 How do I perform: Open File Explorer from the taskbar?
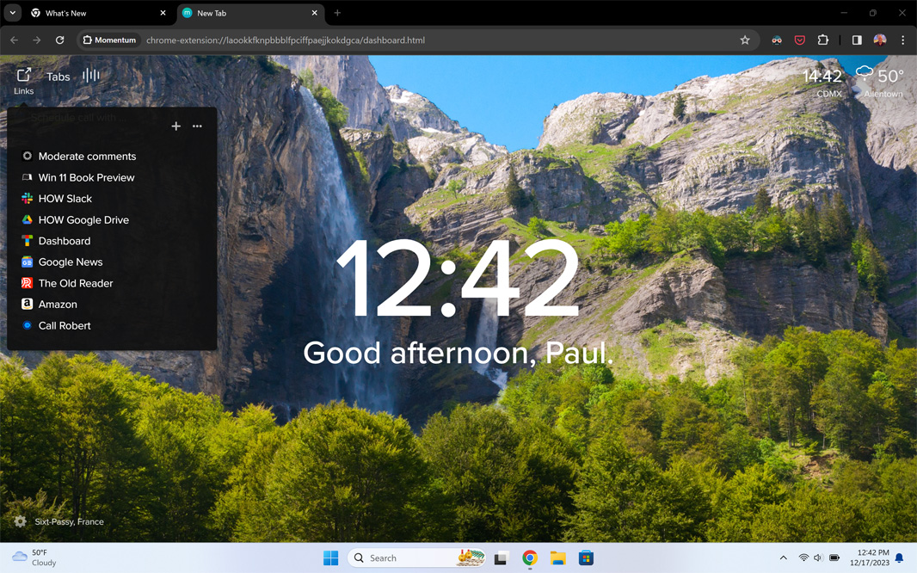tap(557, 558)
